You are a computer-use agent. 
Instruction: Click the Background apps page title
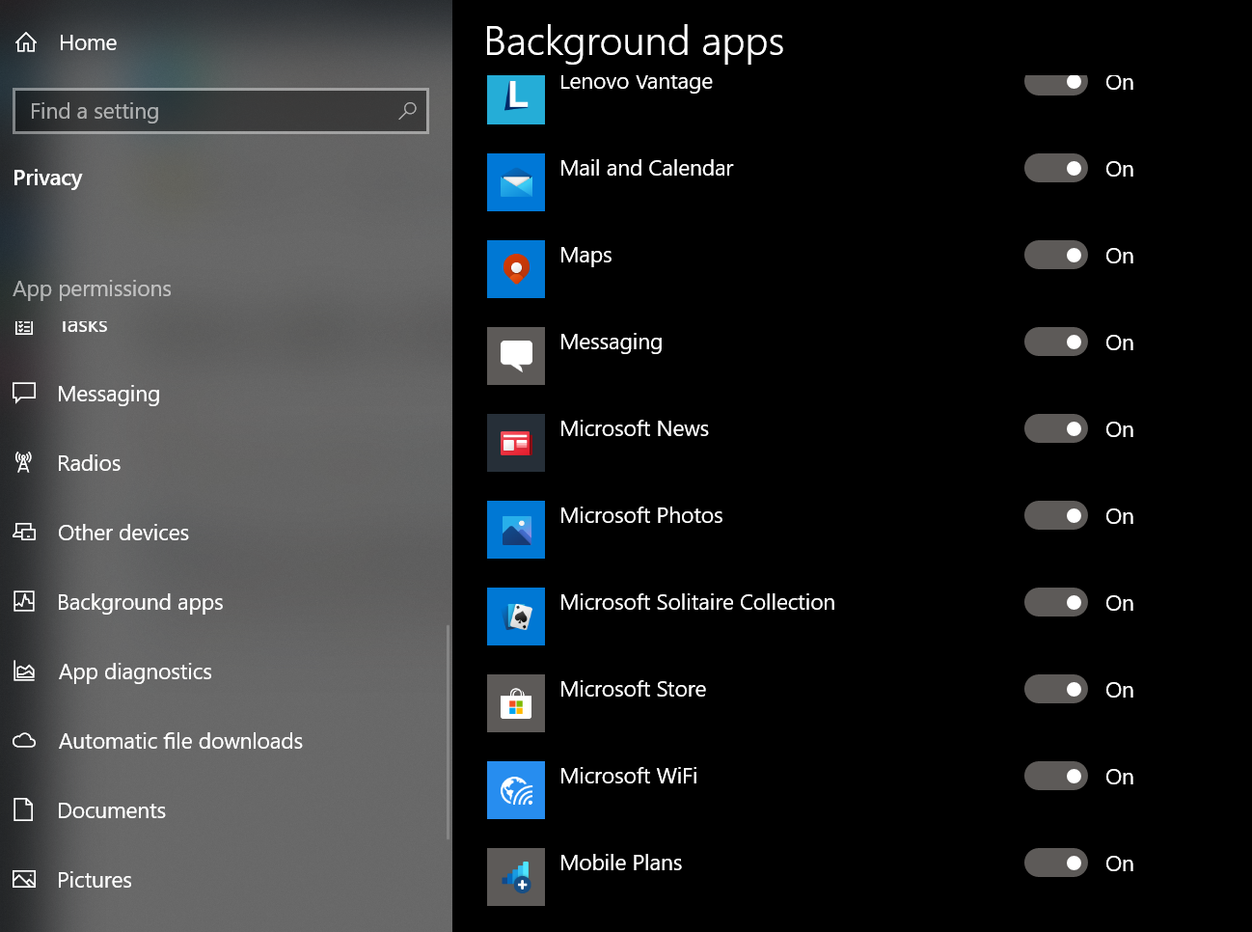(x=634, y=41)
